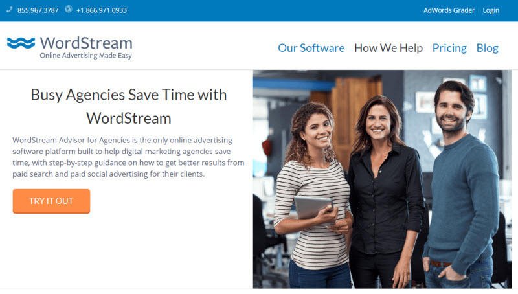Select How We Help in navigation
The image size is (518, 294).
tap(388, 48)
